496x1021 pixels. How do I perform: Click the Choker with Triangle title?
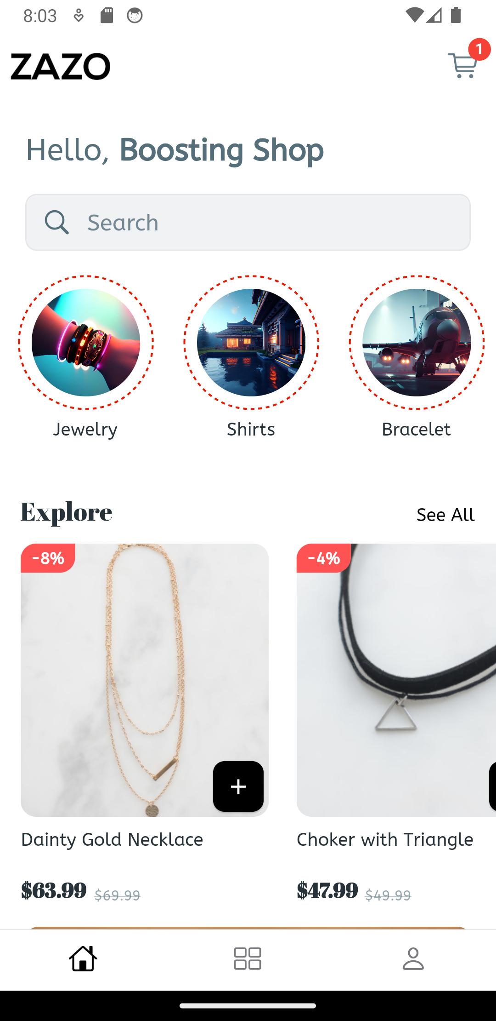[x=385, y=840]
